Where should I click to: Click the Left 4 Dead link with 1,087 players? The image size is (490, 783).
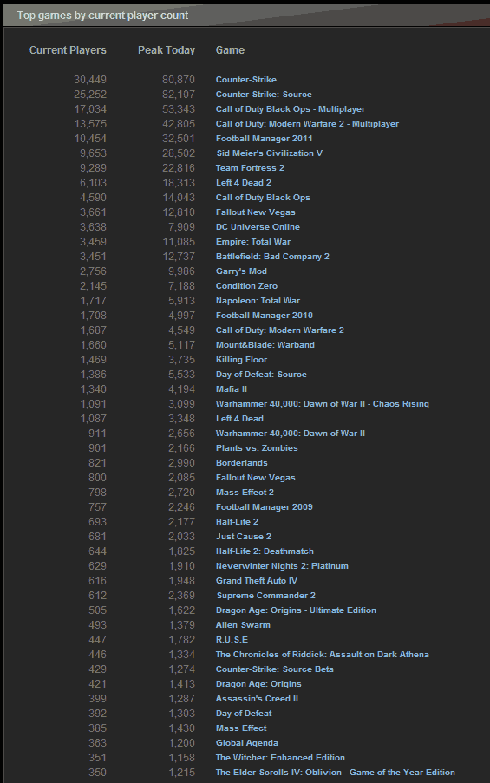(x=239, y=419)
